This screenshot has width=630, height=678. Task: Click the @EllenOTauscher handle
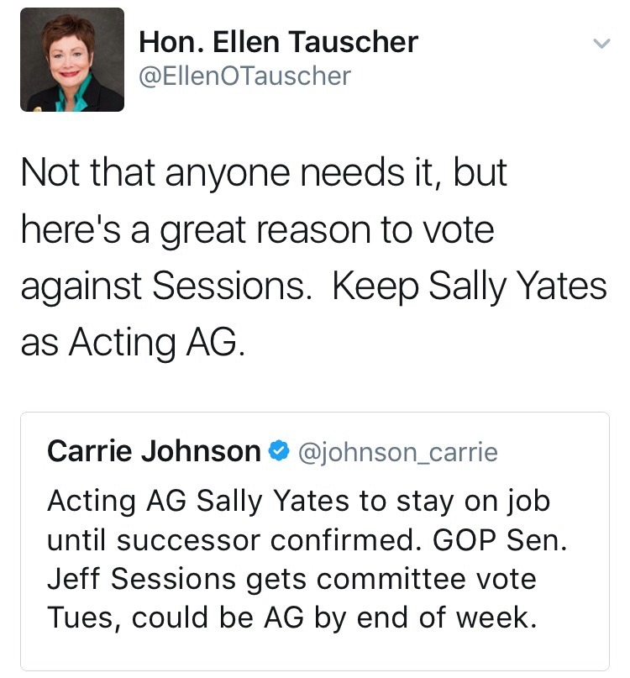(244, 76)
